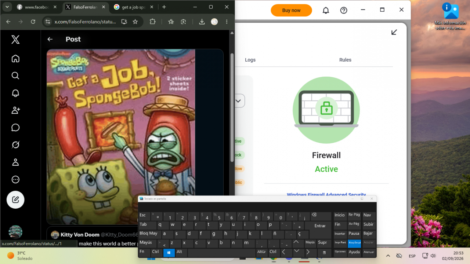Open Communities people icon in X sidebar

(15, 110)
